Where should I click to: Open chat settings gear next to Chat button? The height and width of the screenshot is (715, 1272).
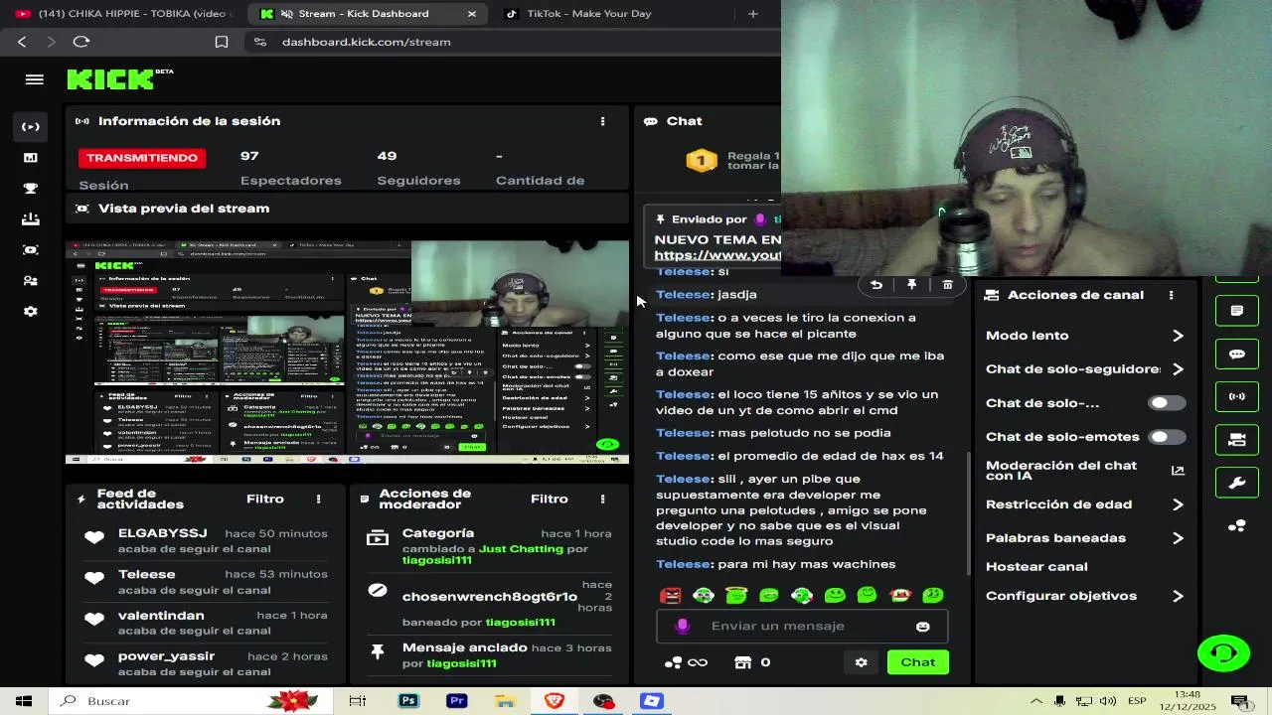click(x=862, y=662)
